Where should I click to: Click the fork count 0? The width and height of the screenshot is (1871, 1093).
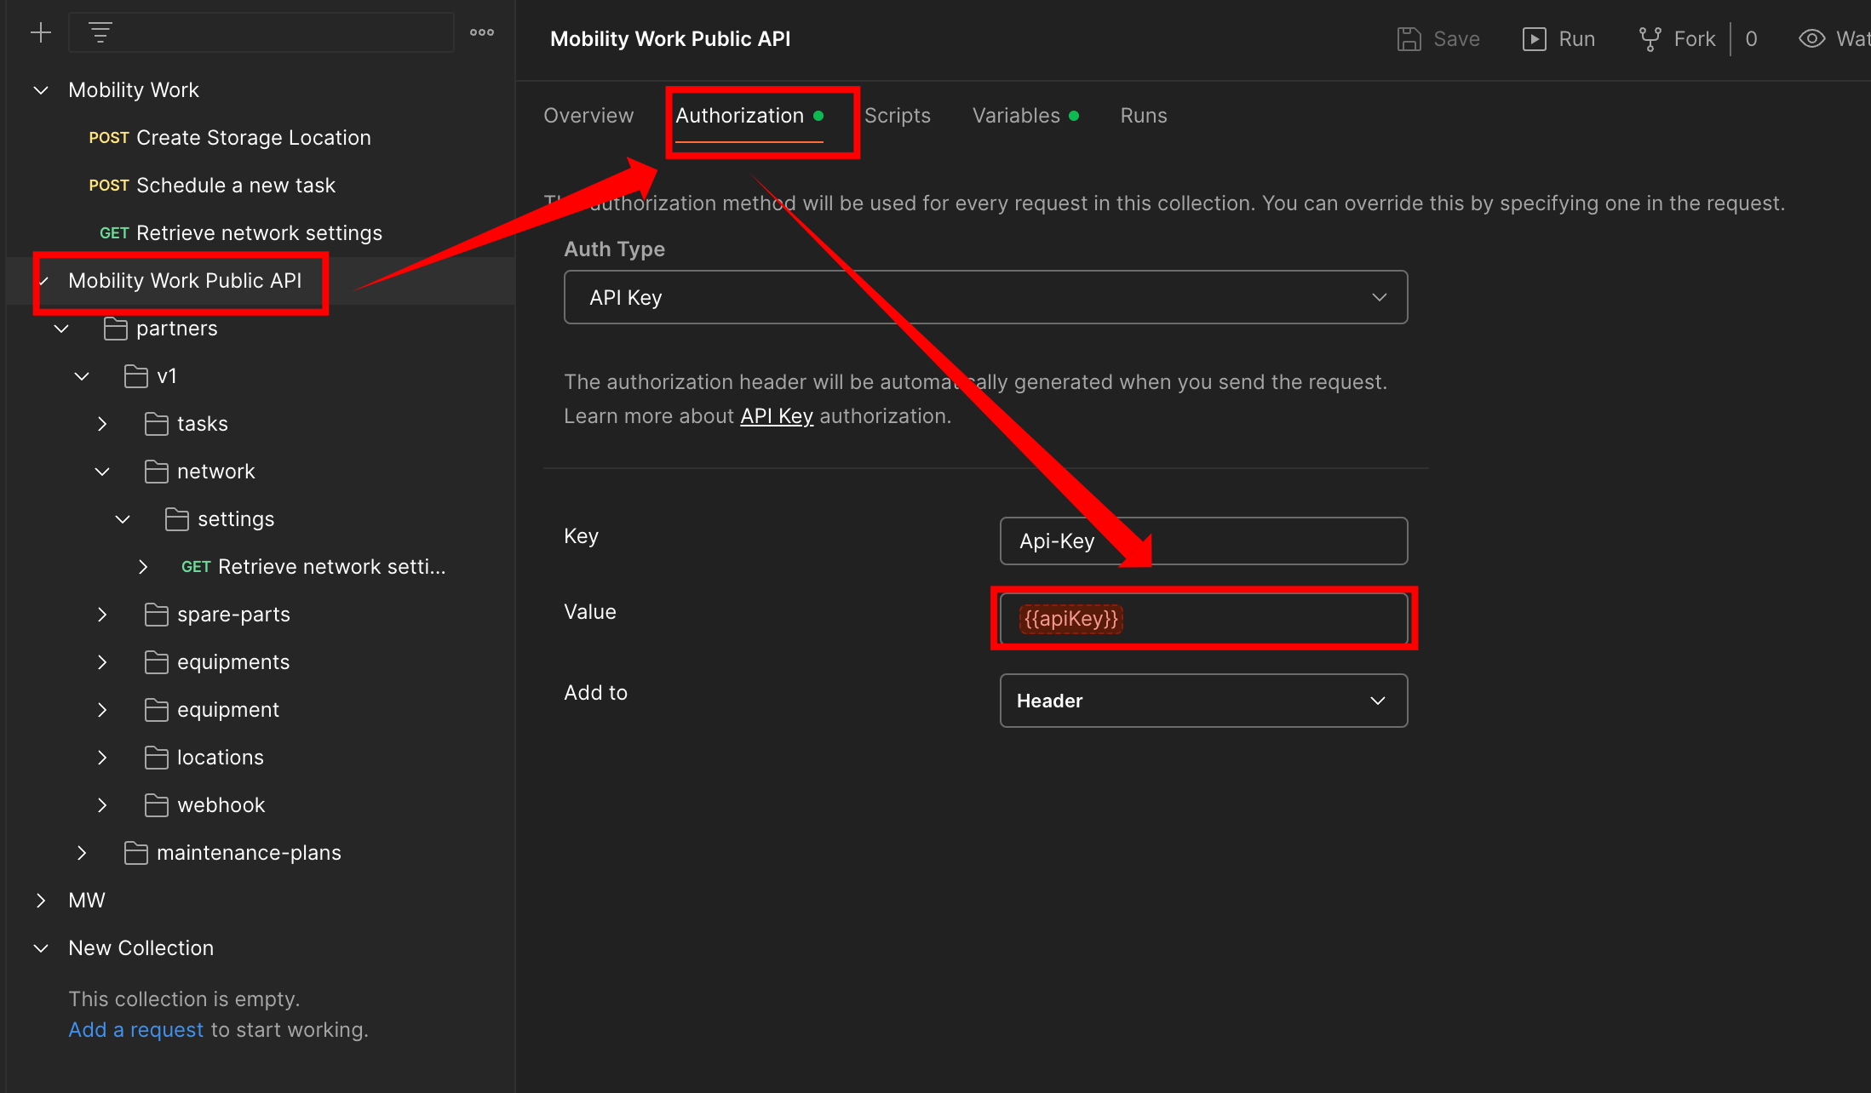point(1751,39)
